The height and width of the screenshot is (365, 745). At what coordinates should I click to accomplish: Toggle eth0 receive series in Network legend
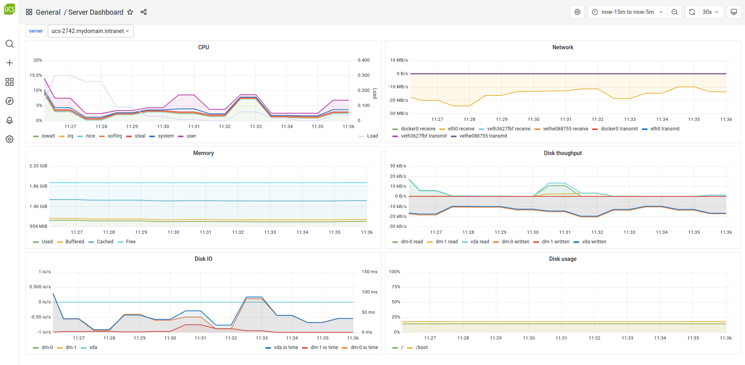461,129
